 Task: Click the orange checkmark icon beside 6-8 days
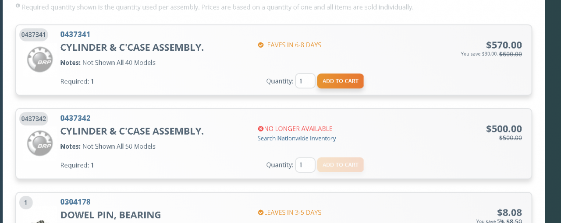260,45
